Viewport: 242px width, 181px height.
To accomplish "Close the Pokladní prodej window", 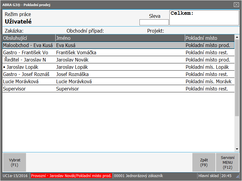I will [x=236, y=5].
